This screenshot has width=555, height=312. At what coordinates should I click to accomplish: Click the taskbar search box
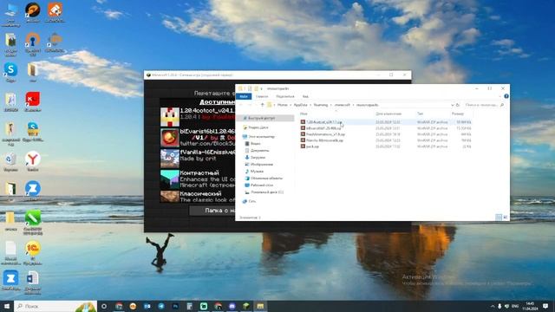coord(55,306)
